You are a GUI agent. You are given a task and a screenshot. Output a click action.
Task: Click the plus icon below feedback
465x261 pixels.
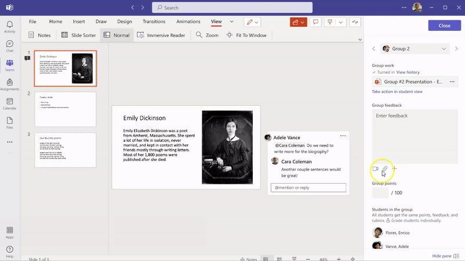(395, 169)
